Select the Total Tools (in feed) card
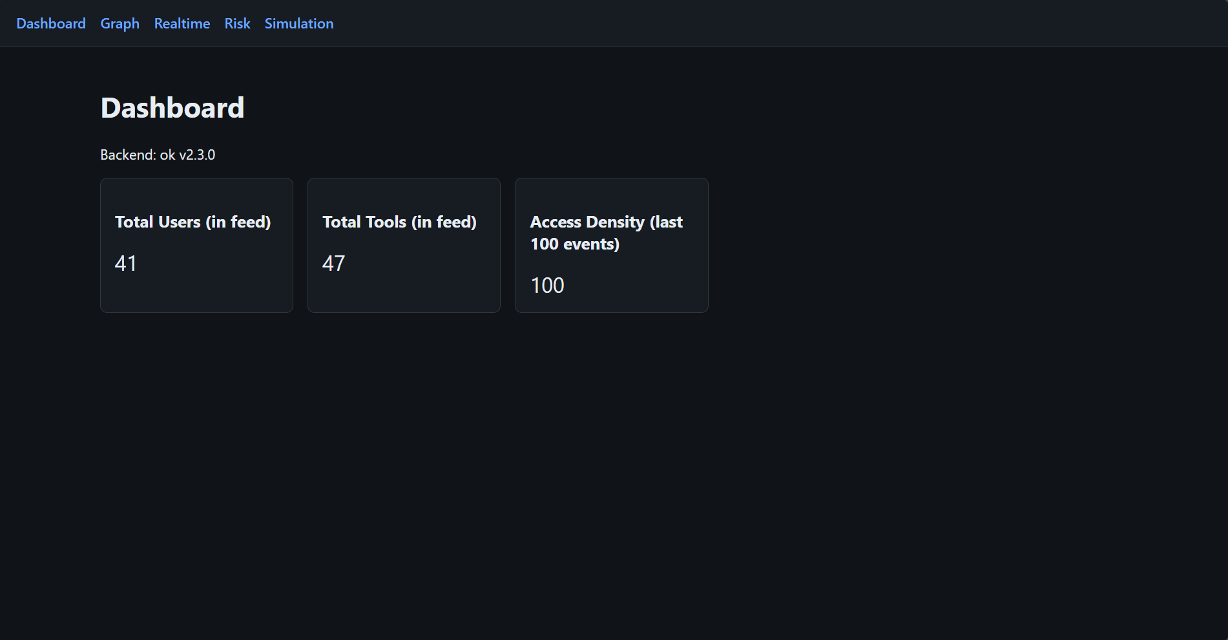This screenshot has height=640, width=1228. coord(404,246)
